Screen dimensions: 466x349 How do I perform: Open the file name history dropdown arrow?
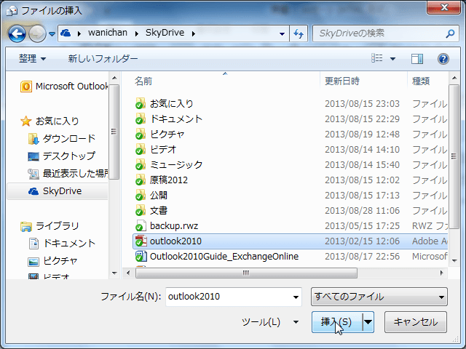click(296, 297)
